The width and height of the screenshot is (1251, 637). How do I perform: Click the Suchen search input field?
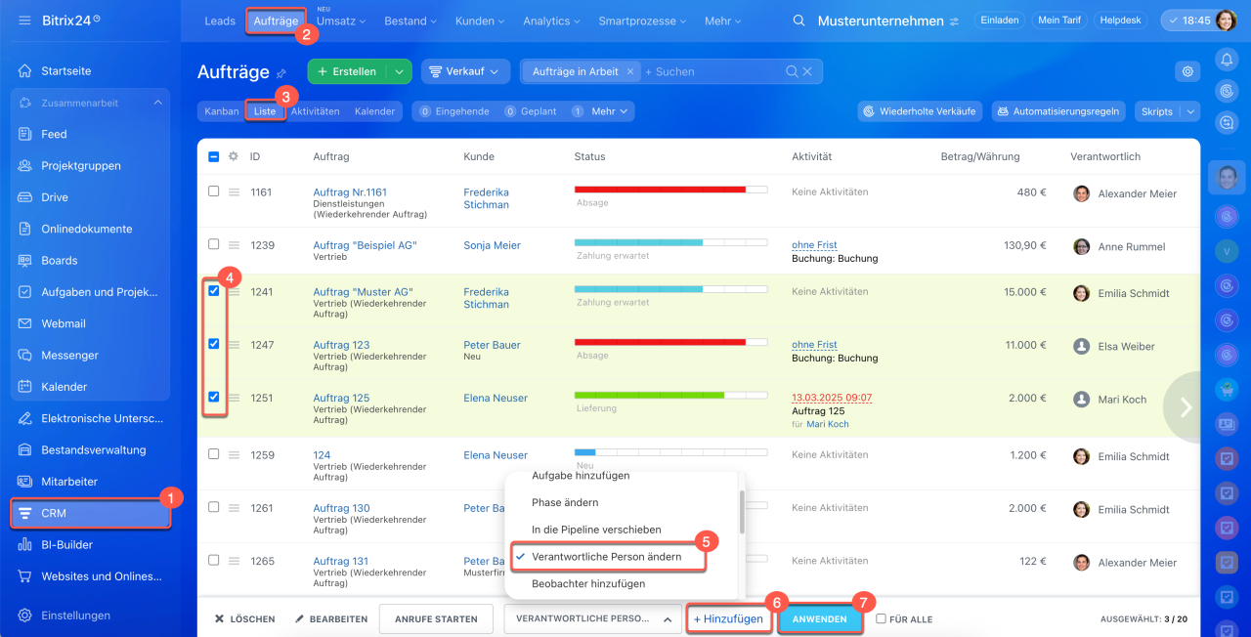click(x=713, y=71)
